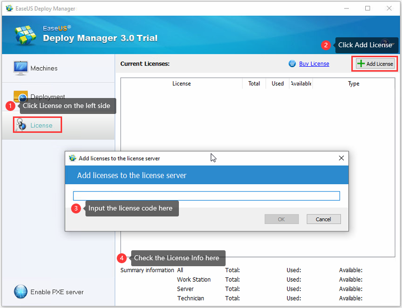Click the Enable PXE server globe icon
This screenshot has height=308, width=402.
20,292
